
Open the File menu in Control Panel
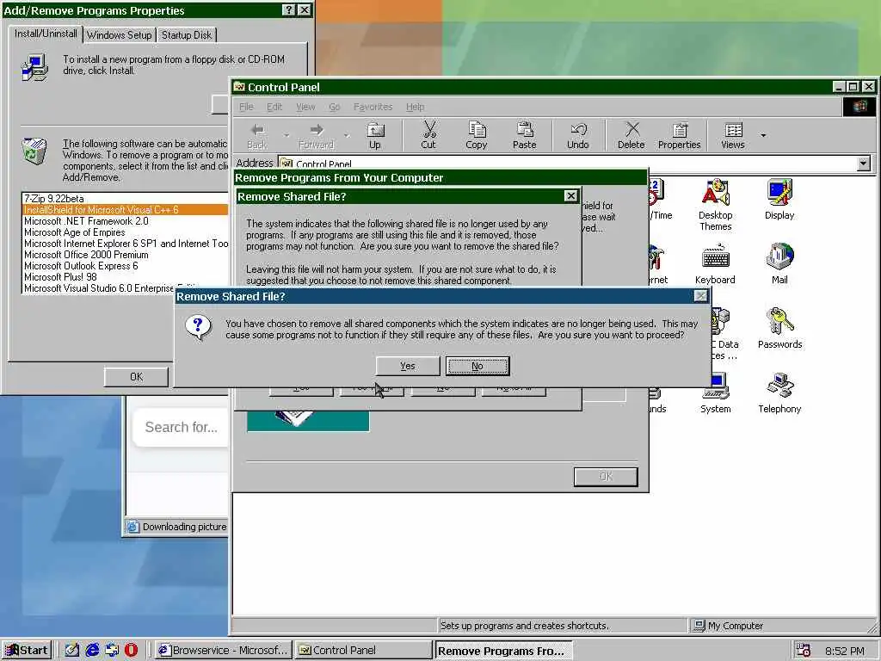pos(246,107)
